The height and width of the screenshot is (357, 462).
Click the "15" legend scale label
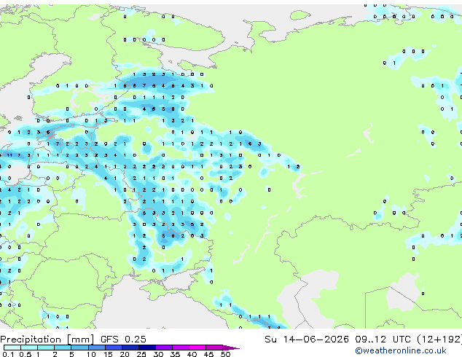[108, 354]
